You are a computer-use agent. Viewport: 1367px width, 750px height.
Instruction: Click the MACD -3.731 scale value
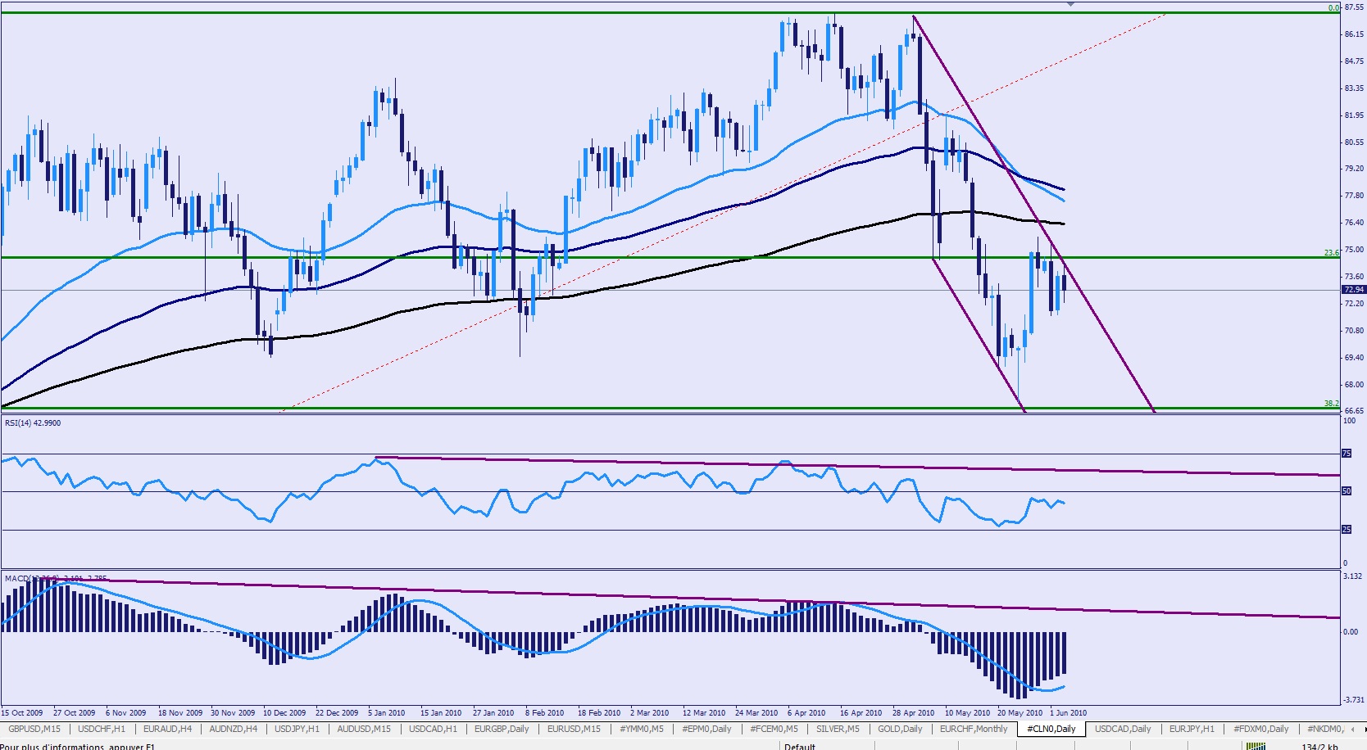point(1352,699)
